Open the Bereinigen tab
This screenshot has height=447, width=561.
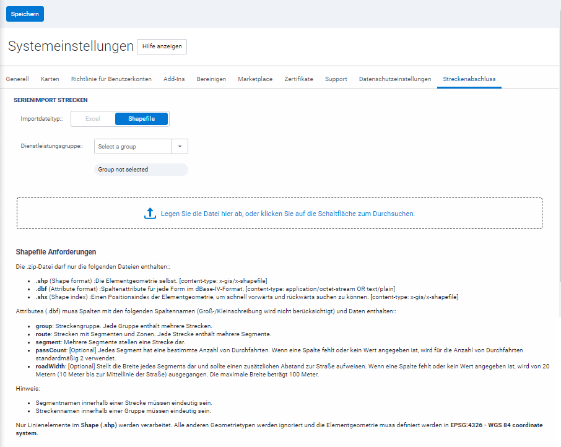click(211, 79)
